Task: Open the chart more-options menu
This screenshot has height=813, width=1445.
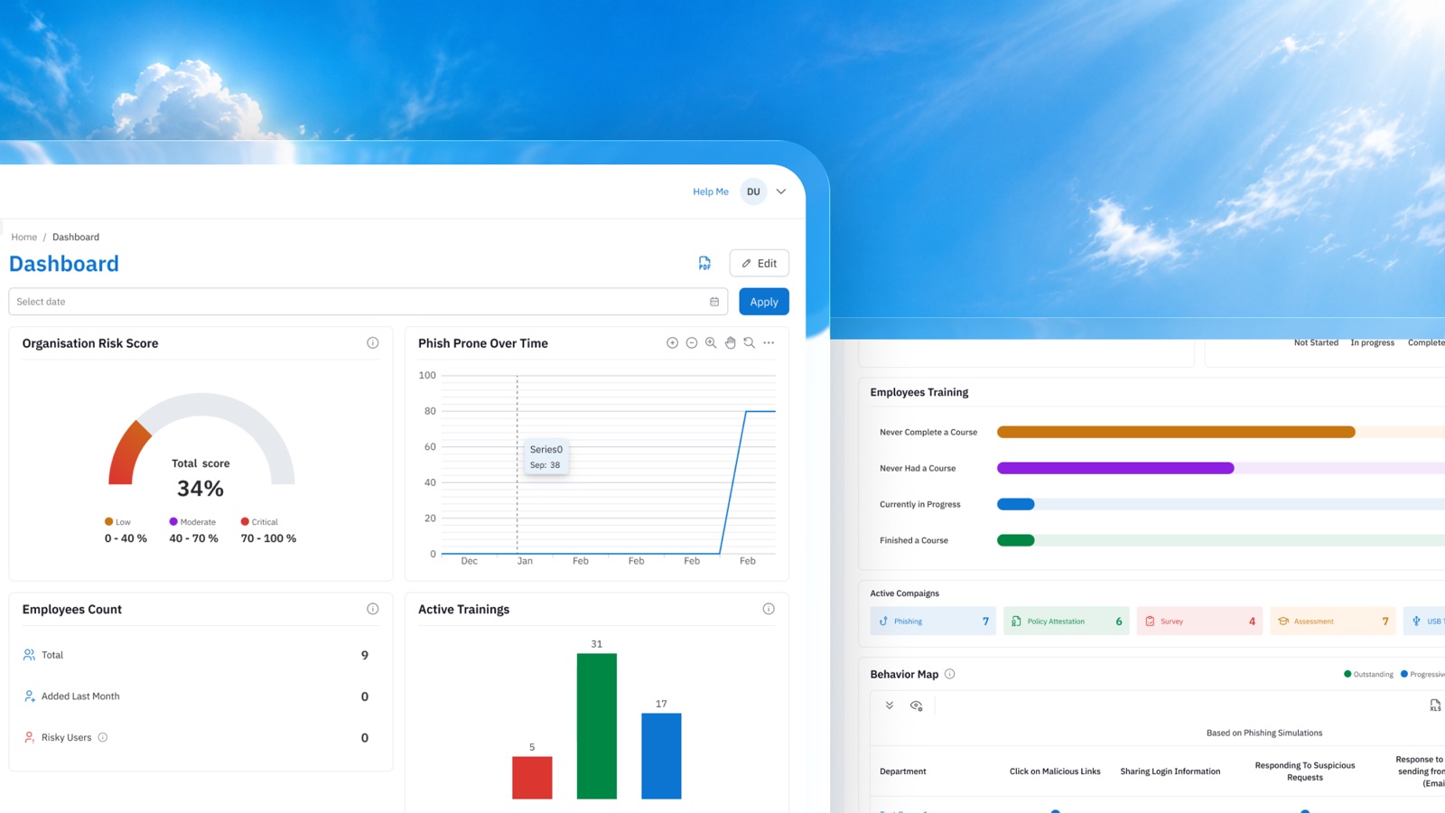Action: (x=769, y=343)
